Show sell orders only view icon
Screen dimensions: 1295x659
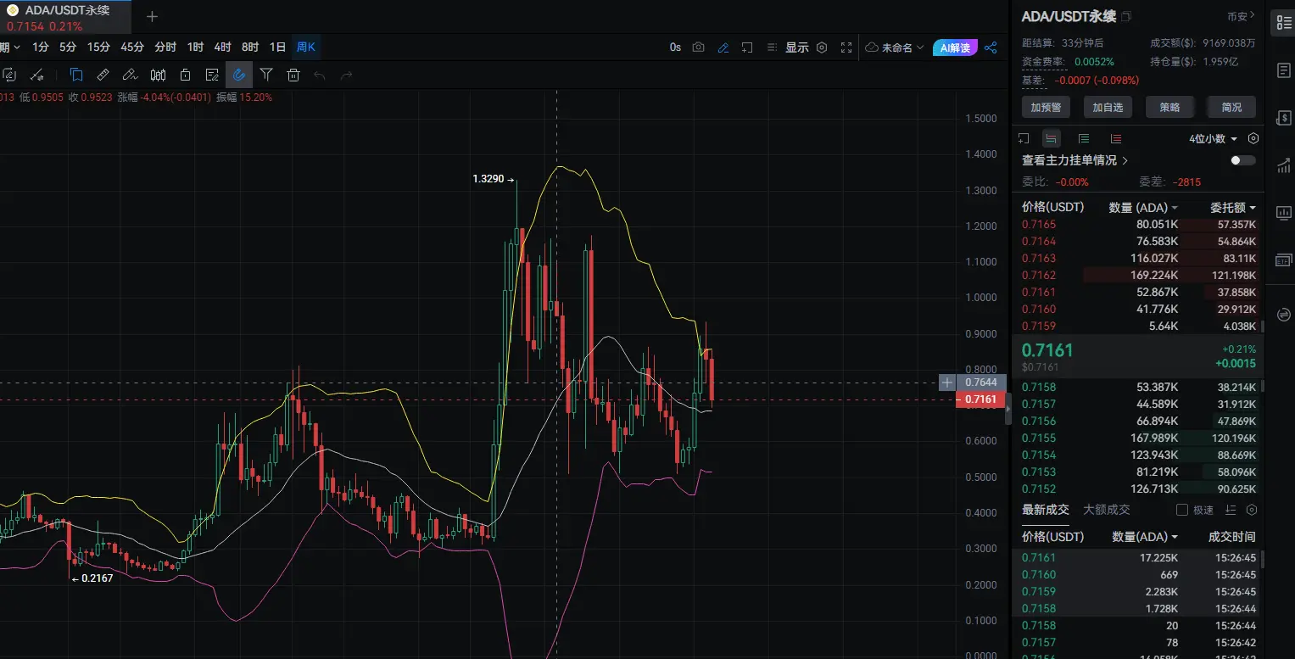1116,139
